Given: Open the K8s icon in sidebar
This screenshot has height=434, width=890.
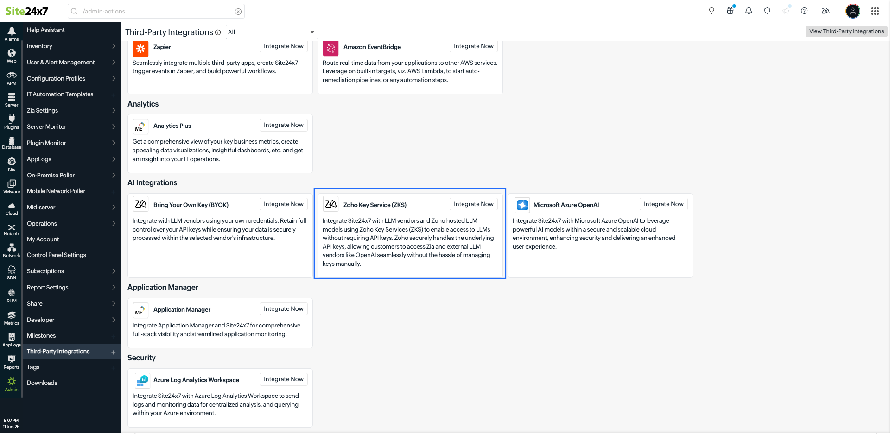Looking at the screenshot, I should tap(12, 164).
